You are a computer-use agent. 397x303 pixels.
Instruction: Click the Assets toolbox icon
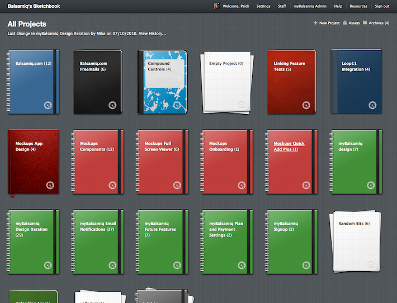point(345,23)
